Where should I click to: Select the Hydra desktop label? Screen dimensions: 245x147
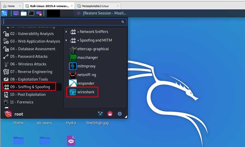(71, 123)
